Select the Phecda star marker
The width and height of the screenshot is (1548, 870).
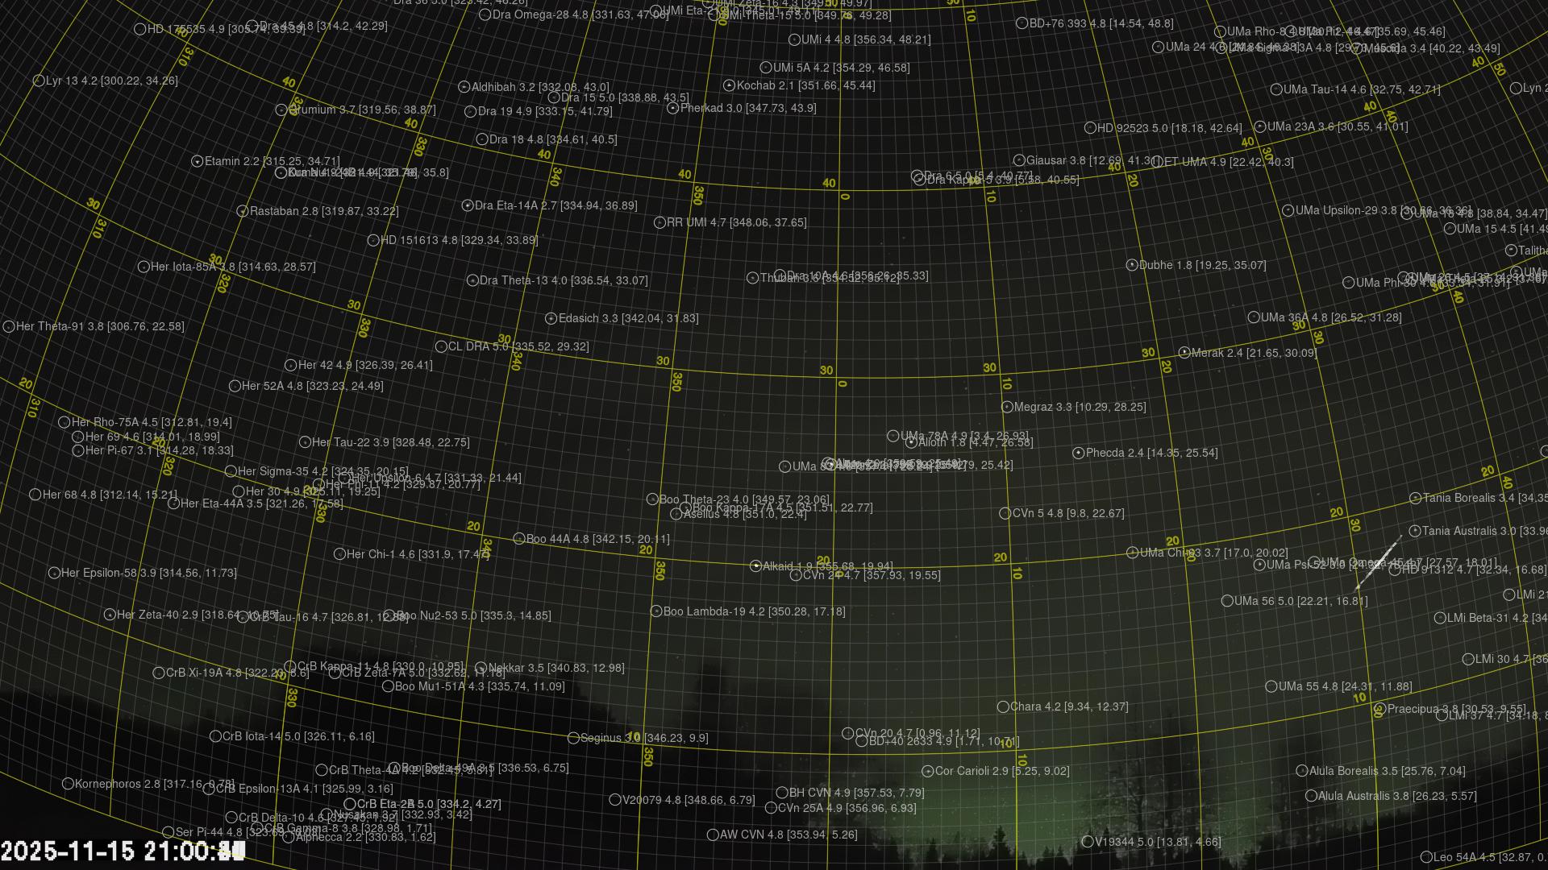[1078, 453]
